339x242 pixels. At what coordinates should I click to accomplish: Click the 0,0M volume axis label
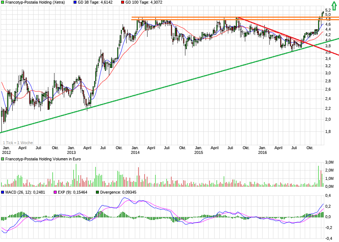(x=329, y=186)
